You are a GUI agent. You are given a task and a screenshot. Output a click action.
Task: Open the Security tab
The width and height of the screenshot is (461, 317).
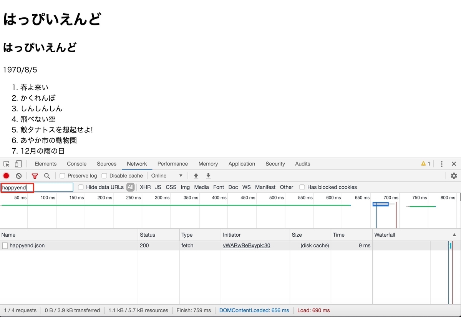(x=275, y=164)
